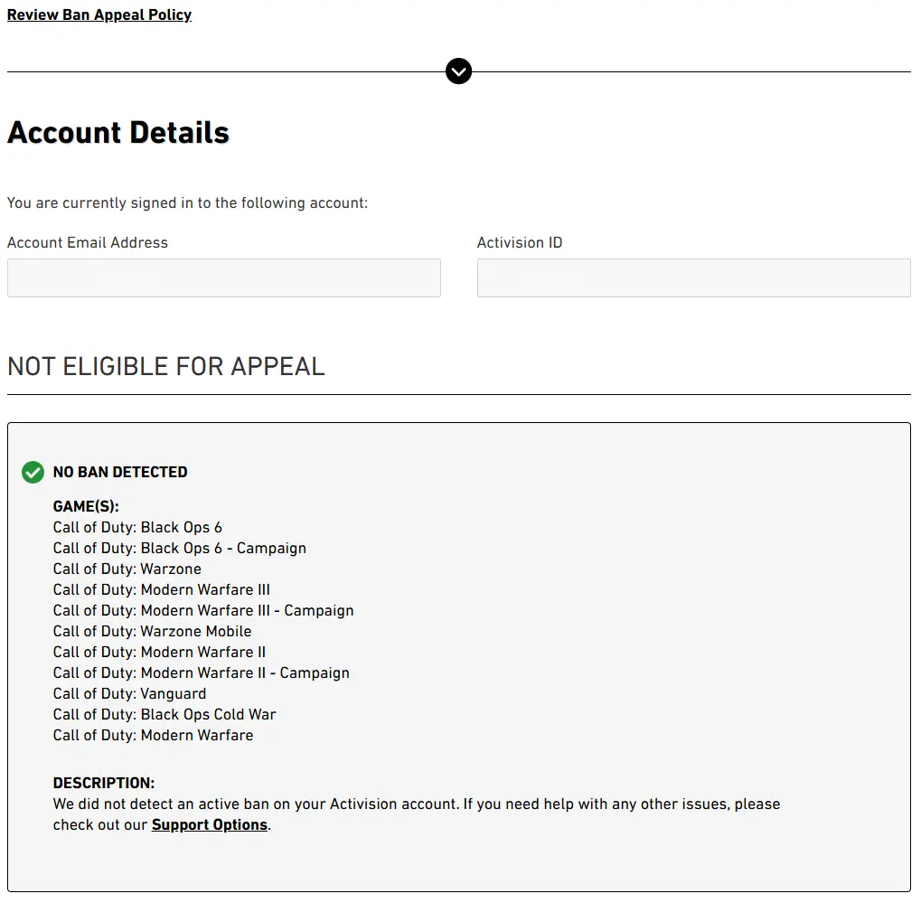Viewport: 921px width, 903px height.
Task: Click the green checkmark status icon
Action: (x=33, y=472)
